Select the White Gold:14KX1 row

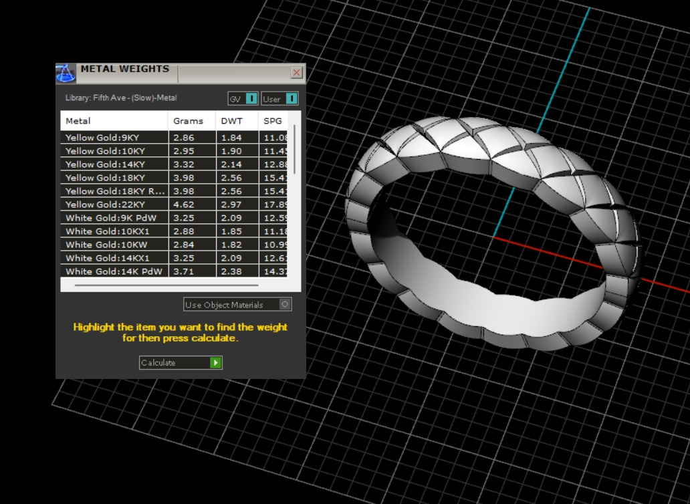coord(174,258)
